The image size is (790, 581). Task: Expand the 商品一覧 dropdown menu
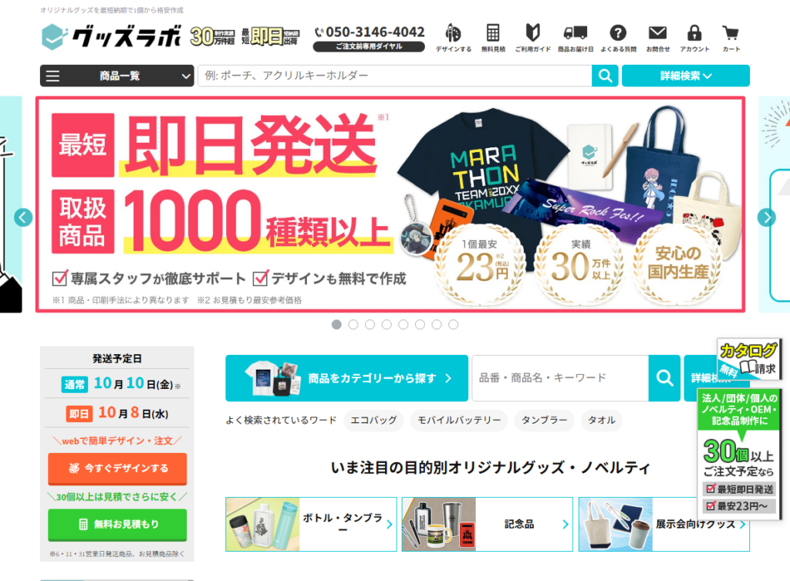[117, 76]
